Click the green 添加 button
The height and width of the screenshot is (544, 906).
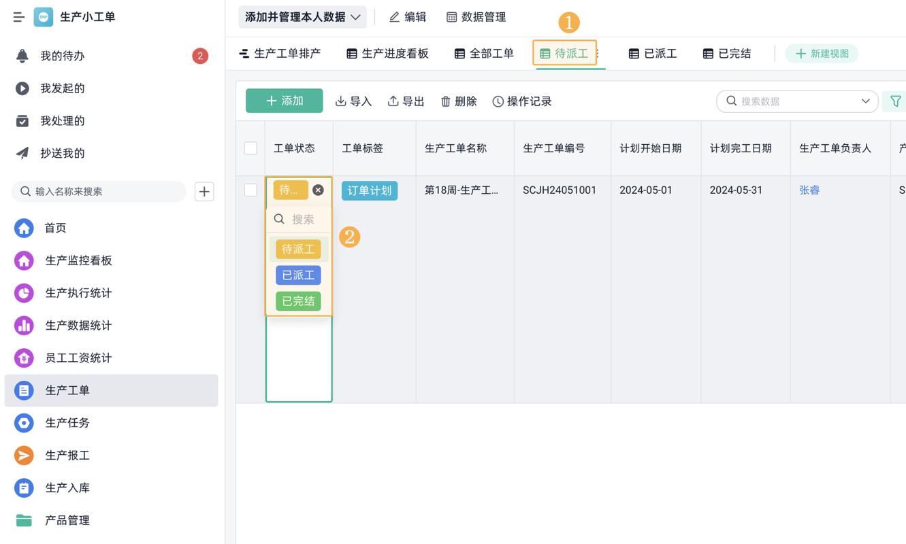(x=285, y=101)
